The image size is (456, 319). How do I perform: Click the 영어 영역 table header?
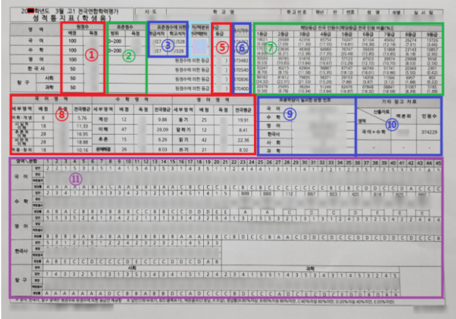(213, 100)
